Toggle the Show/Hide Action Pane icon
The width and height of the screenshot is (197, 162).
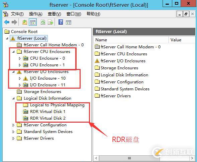tap(69, 23)
